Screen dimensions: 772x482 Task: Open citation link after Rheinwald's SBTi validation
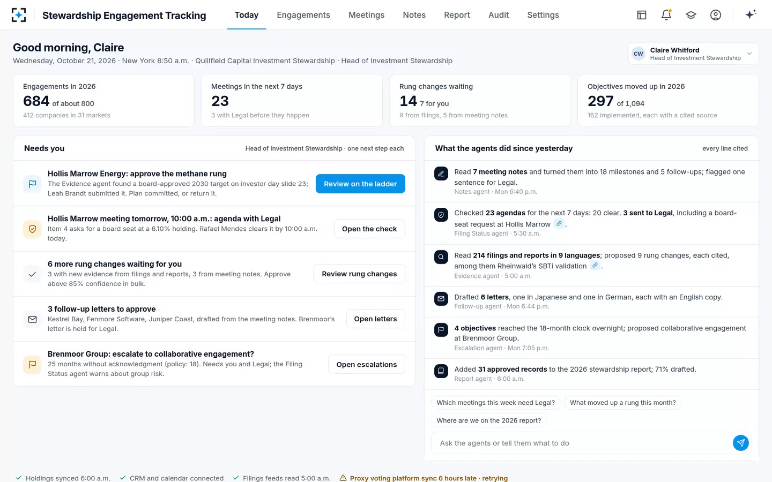click(x=595, y=266)
